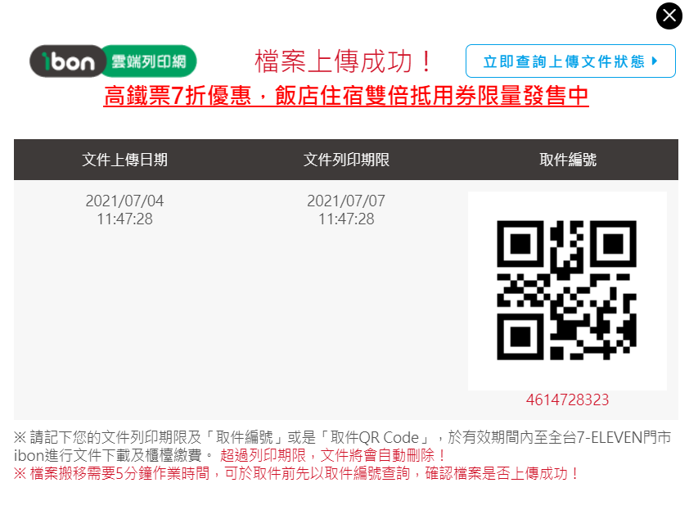Click the green 雲端列印網 badge
This screenshot has height=510, width=689.
point(151,61)
